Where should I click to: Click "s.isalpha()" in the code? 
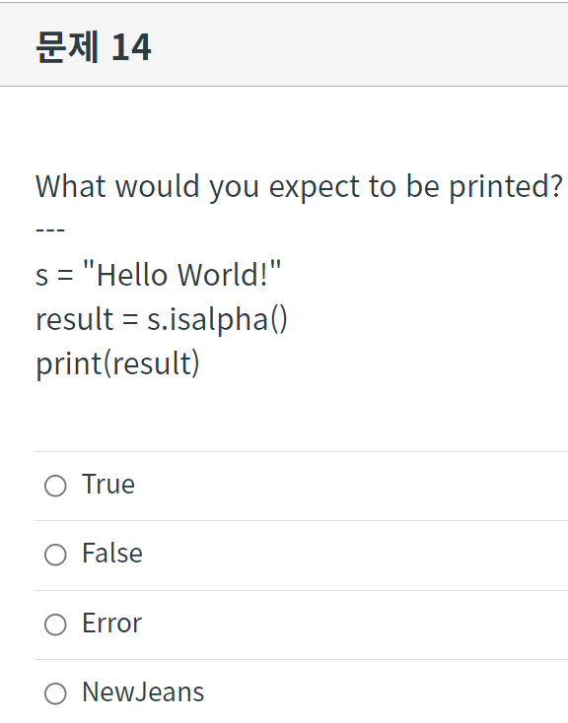pyautogui.click(x=217, y=319)
